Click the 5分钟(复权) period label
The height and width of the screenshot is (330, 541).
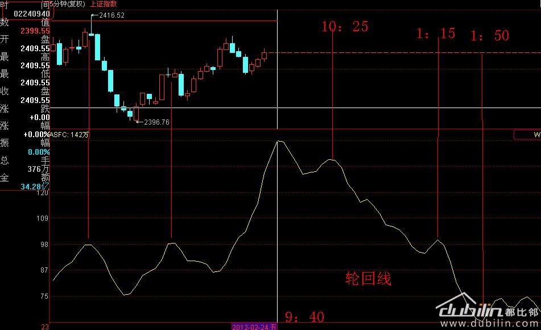67,4
